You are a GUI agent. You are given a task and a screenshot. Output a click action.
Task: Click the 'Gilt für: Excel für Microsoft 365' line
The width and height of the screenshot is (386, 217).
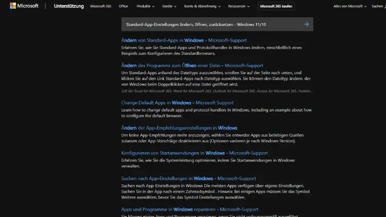(217, 91)
